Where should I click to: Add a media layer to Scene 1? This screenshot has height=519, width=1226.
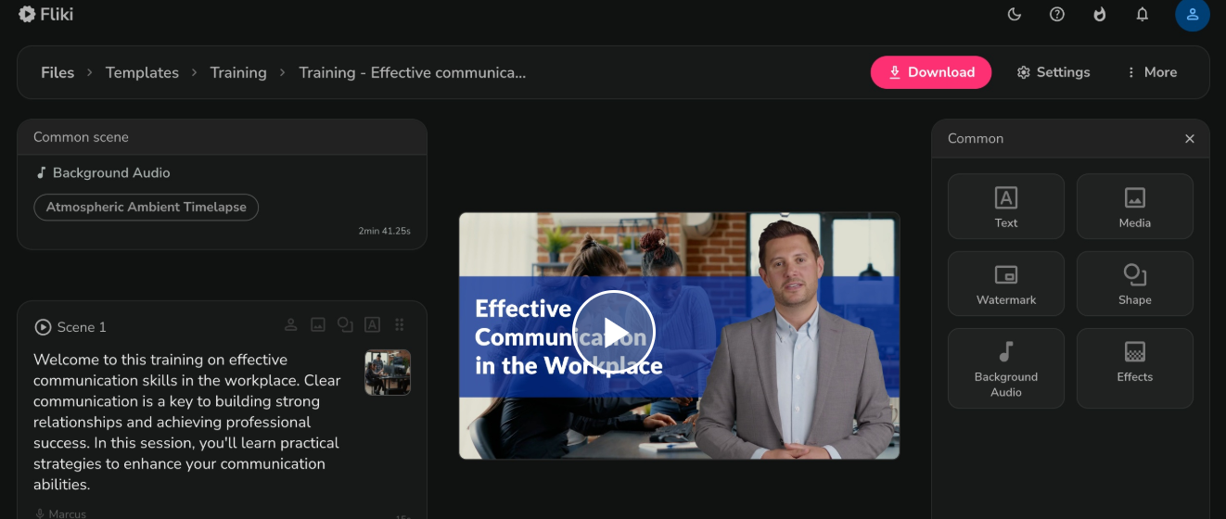pyautogui.click(x=317, y=324)
